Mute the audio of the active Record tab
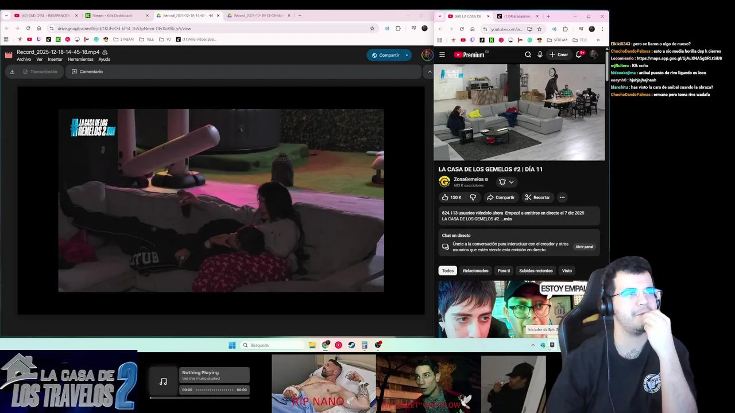Screen dimensions: 735x413 (211, 15)
